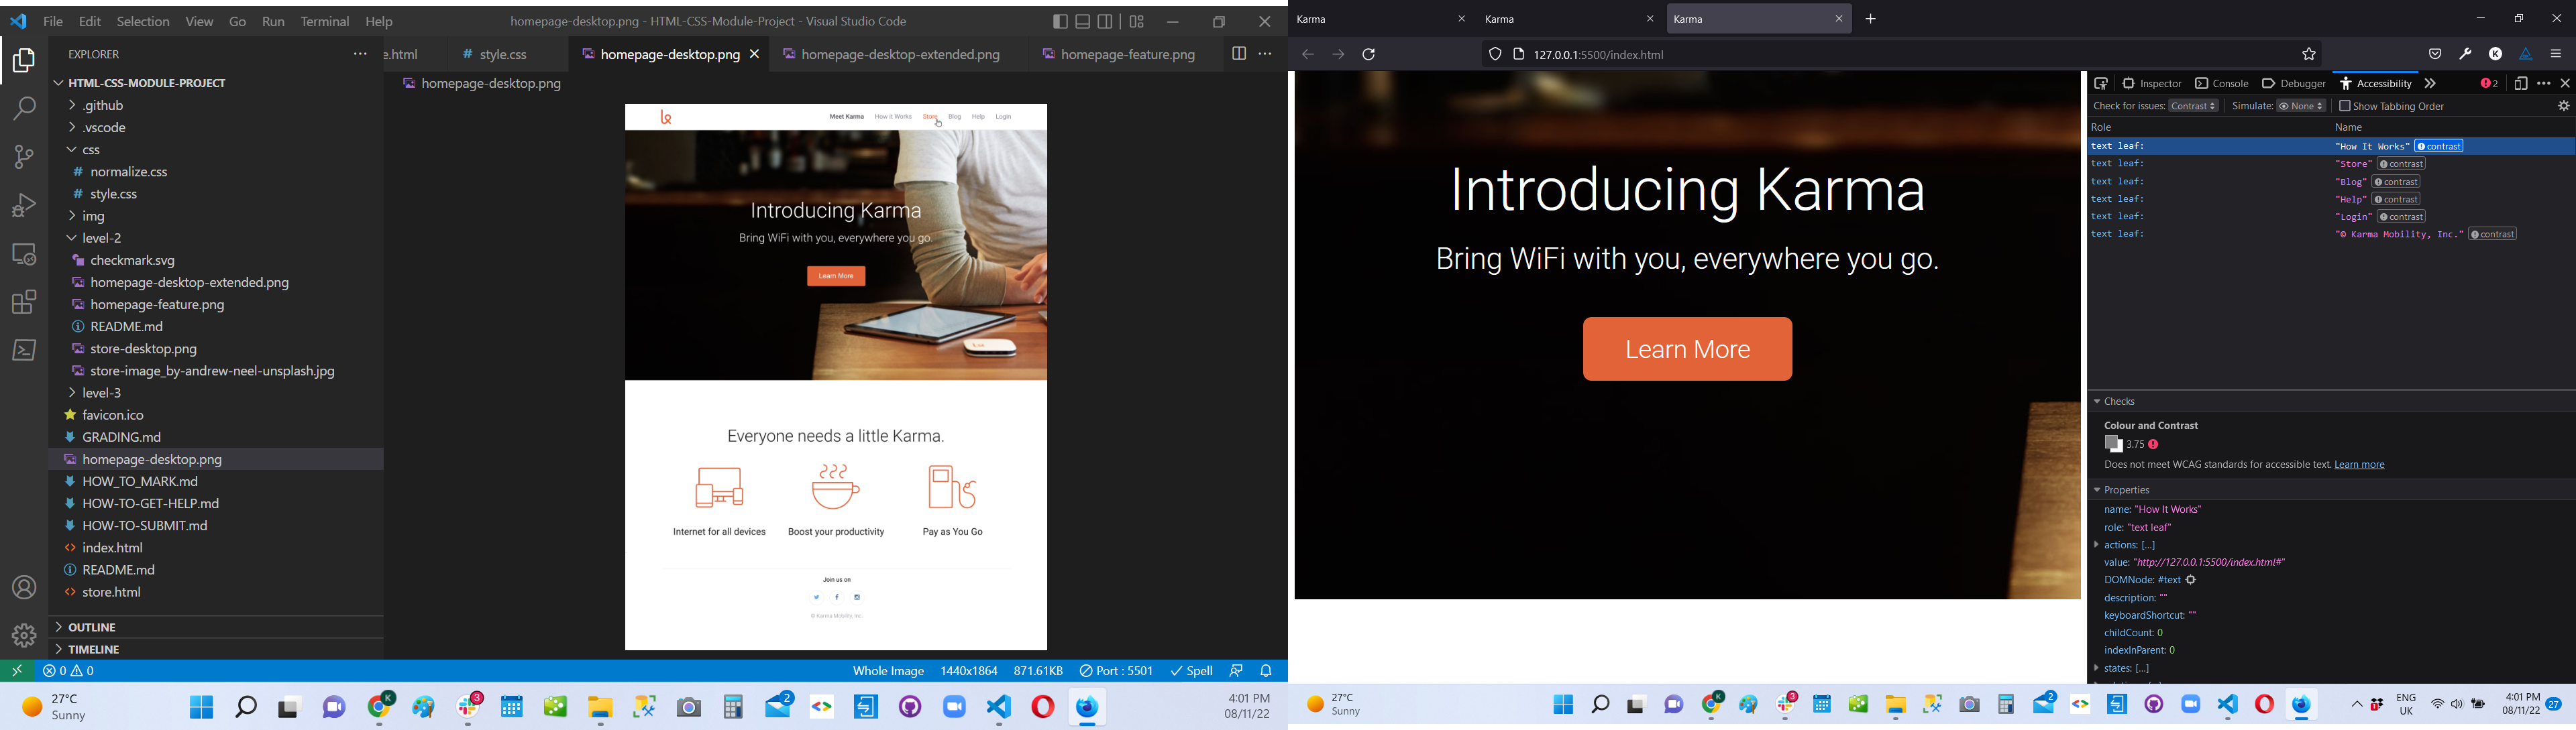Toggle contrast badge next to "Login"

click(2402, 217)
